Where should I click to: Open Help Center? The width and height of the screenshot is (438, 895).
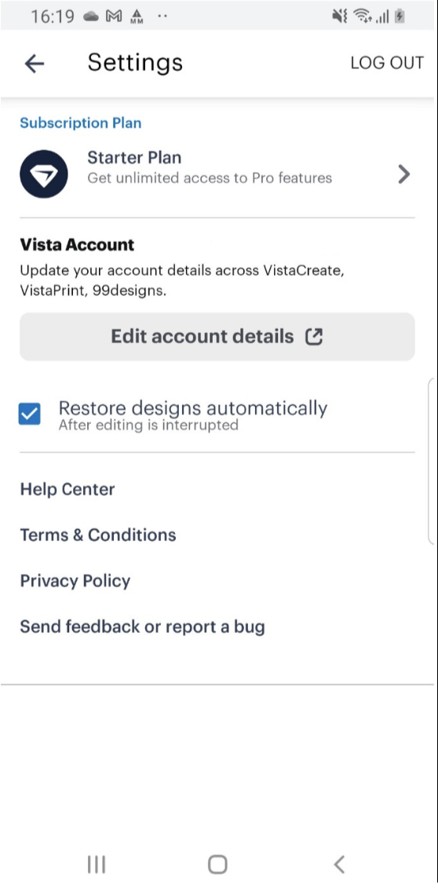coord(68,489)
